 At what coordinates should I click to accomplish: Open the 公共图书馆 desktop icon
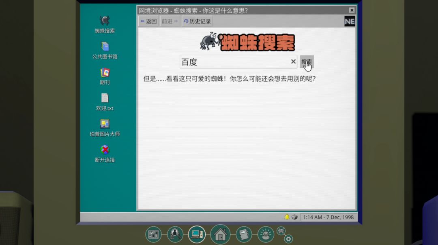(105, 50)
